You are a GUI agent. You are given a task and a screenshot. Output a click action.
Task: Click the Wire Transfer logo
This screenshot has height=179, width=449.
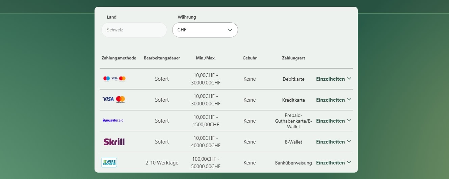tap(109, 162)
